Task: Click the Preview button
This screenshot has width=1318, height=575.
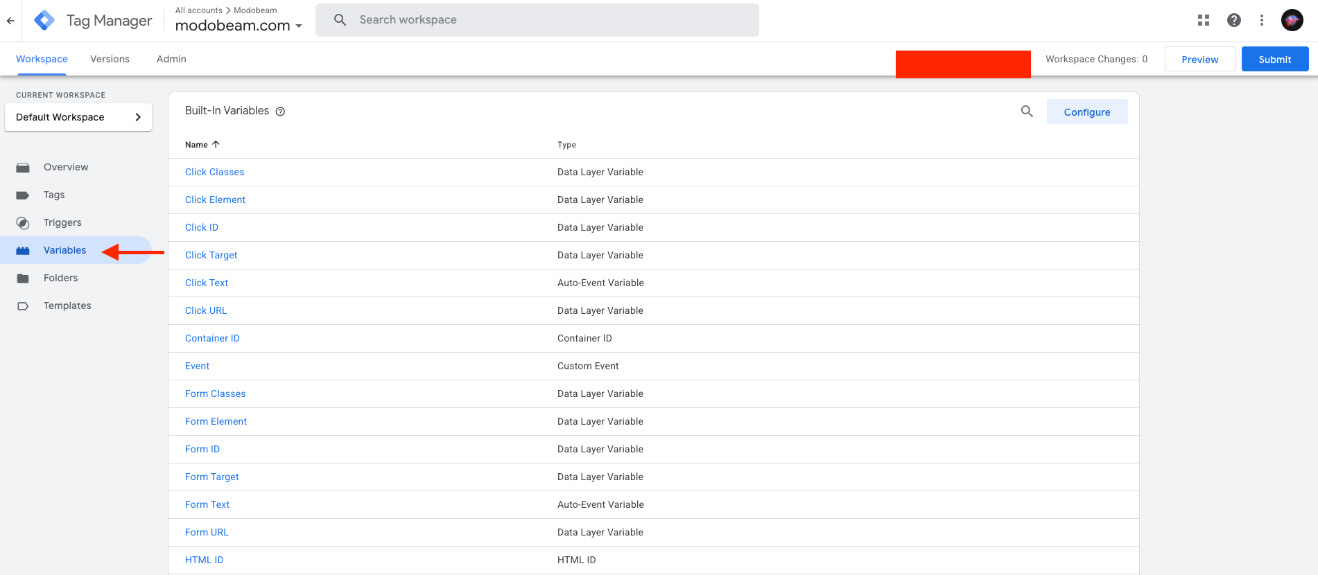Action: pos(1199,60)
